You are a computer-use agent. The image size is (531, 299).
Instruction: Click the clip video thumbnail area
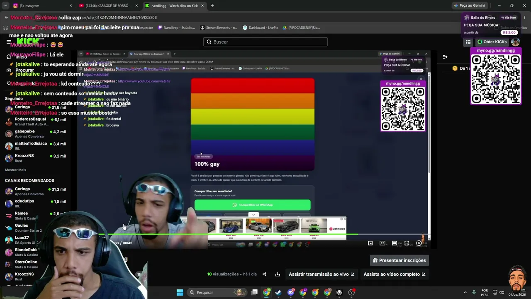(254, 149)
